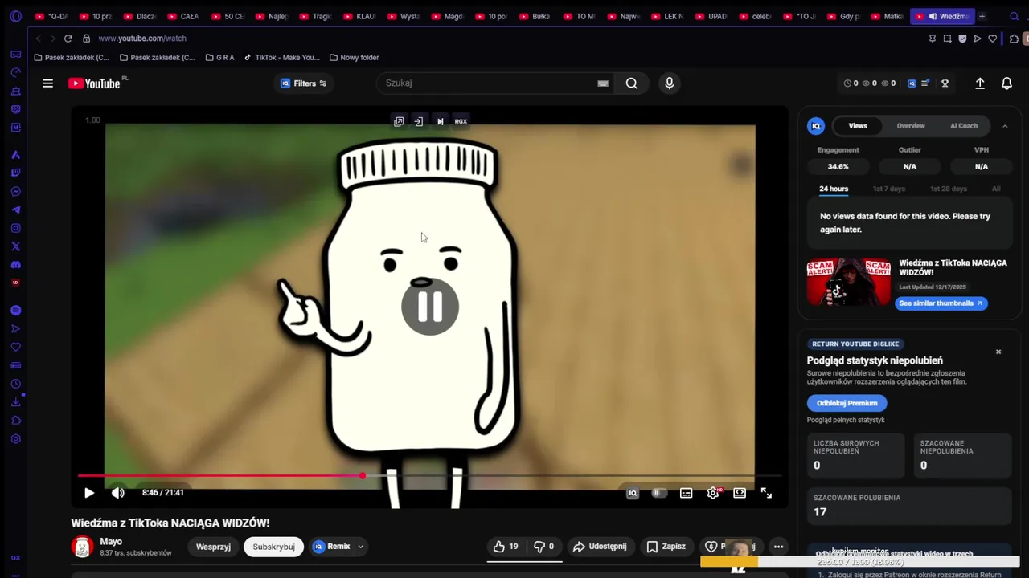1029x578 pixels.
Task: Expand the Remix dropdown arrow
Action: coord(360,547)
